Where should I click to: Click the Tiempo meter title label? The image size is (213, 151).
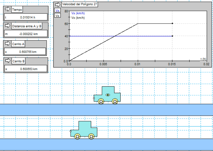click(17, 10)
